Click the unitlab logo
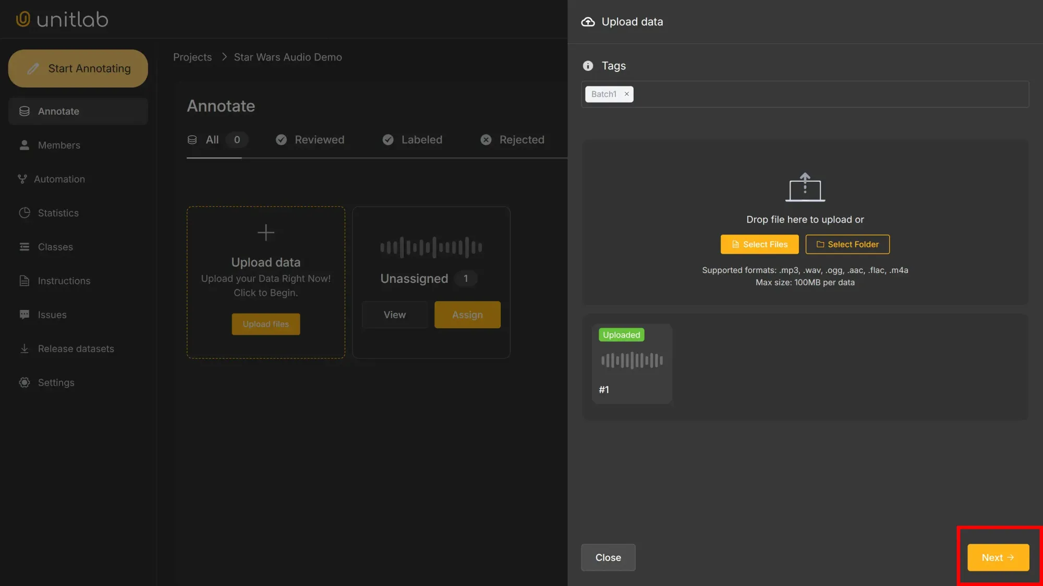 click(x=61, y=19)
